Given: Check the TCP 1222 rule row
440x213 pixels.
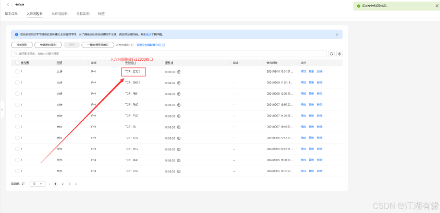Looking at the screenshot, I should pyautogui.click(x=17, y=138).
